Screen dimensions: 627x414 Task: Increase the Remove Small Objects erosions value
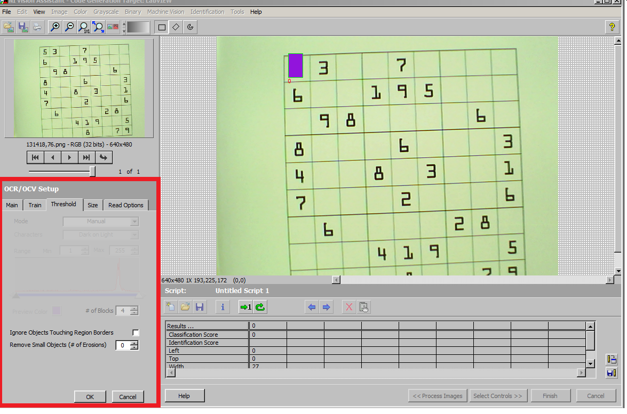point(134,343)
